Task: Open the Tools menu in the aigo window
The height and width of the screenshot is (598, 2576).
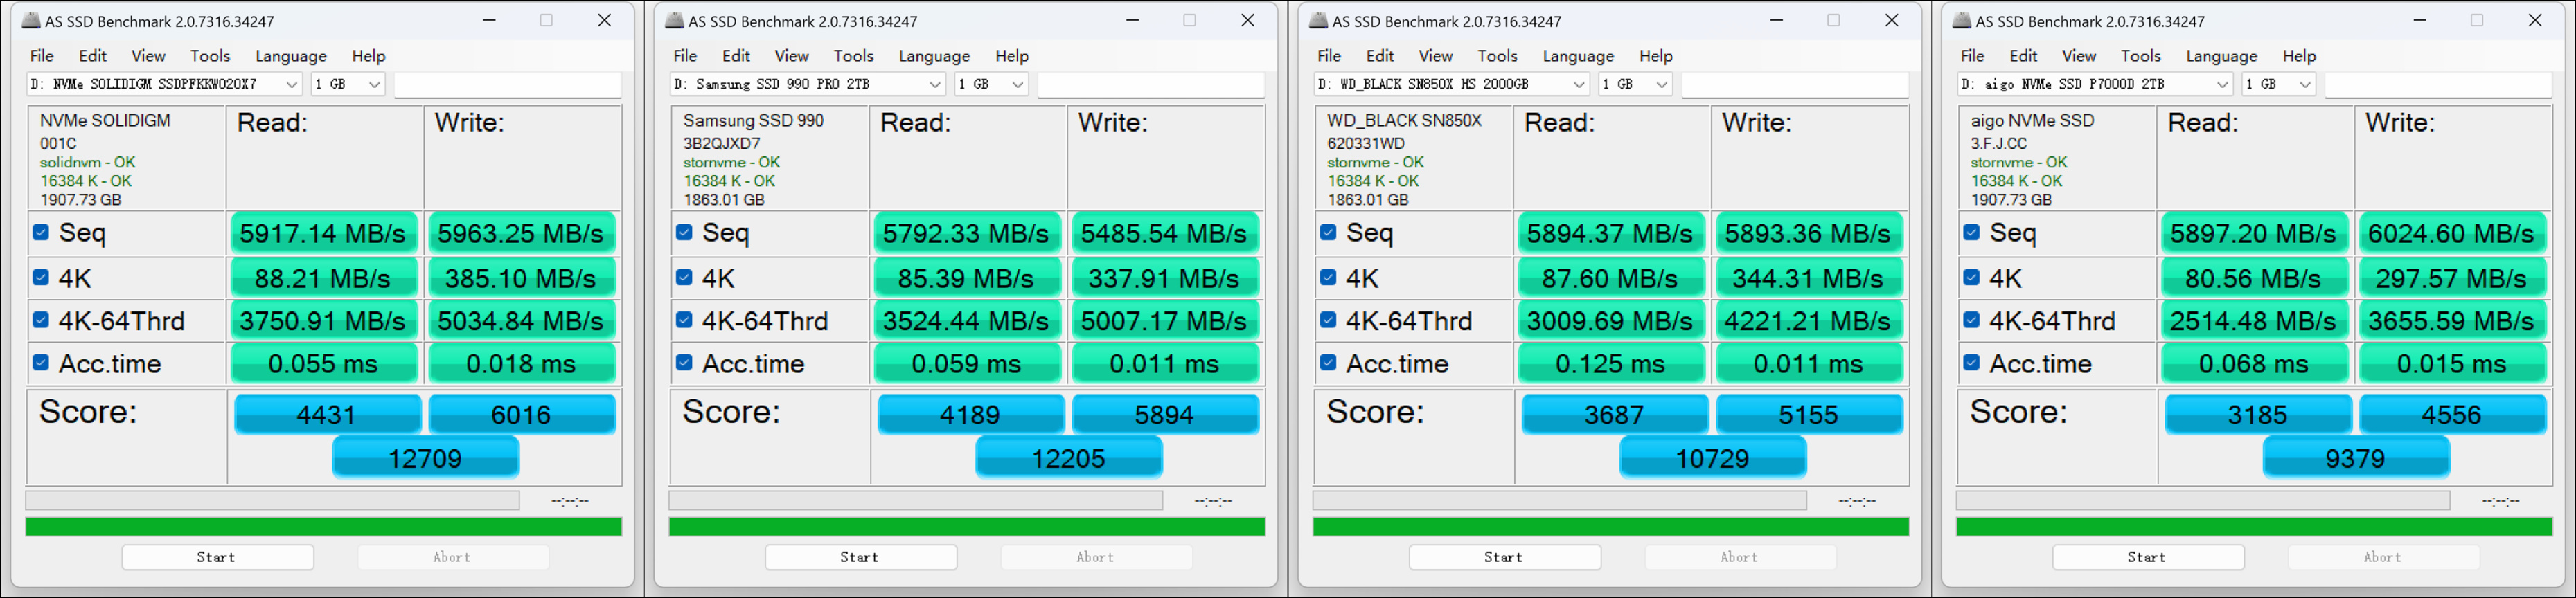Action: (x=2141, y=56)
